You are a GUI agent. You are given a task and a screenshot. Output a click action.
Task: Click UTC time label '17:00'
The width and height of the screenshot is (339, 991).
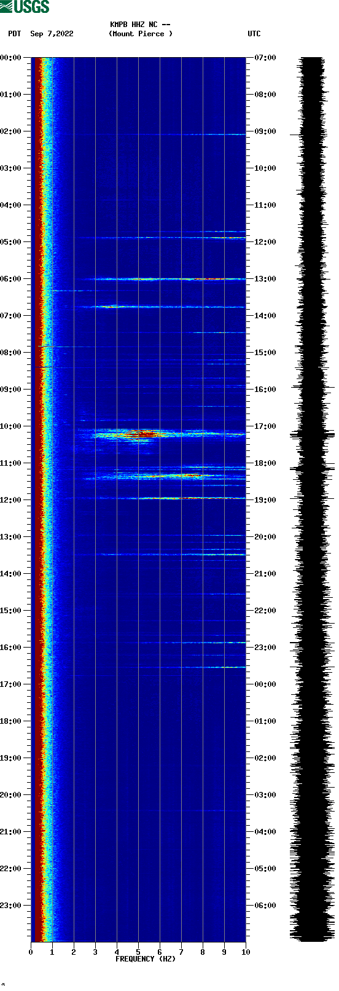265,426
